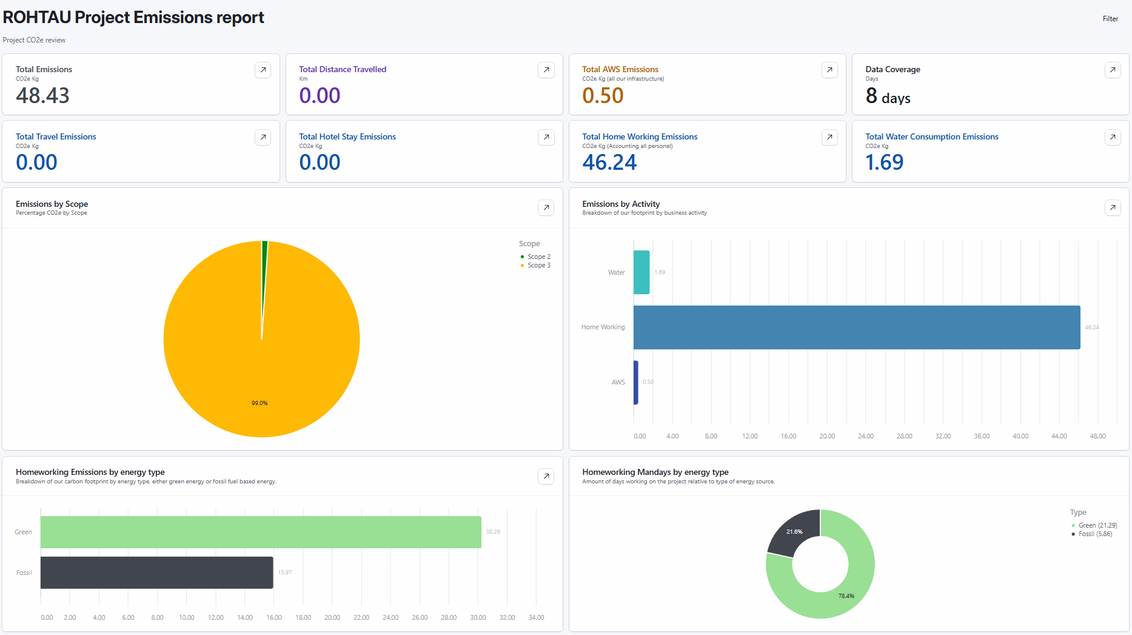Select the green Green energy bar
Screen dimensions: 1132x635
point(261,532)
